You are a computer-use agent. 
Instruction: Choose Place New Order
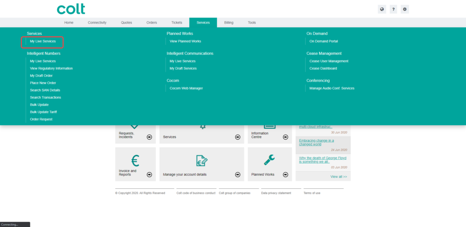pos(43,83)
